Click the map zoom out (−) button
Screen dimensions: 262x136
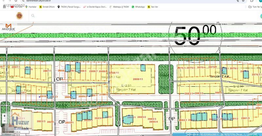coord(4,121)
